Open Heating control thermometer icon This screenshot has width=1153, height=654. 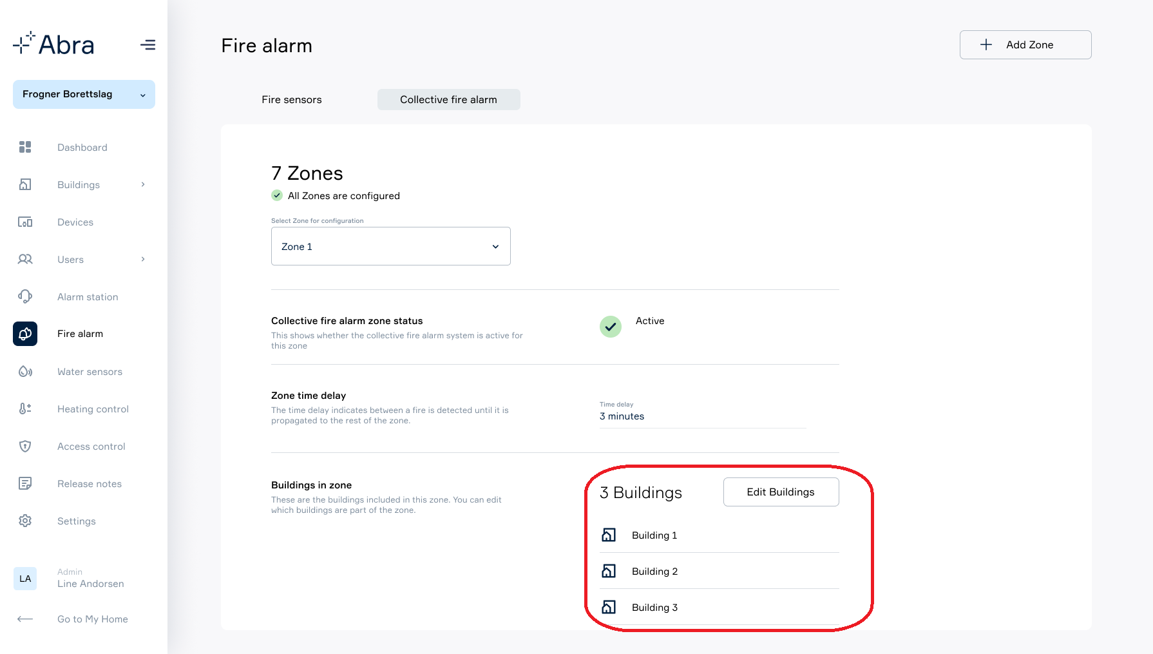(x=25, y=409)
